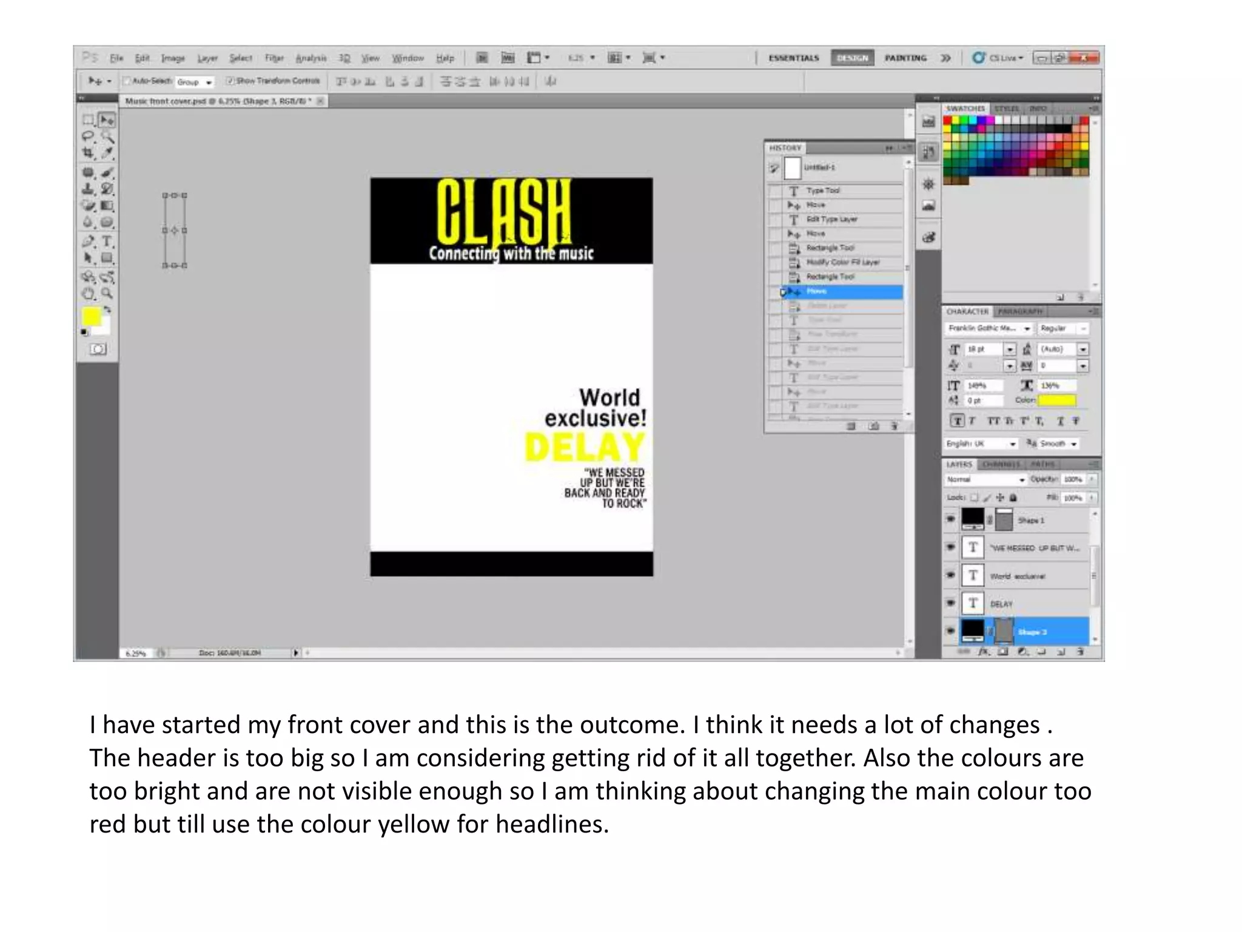Image resolution: width=1242 pixels, height=932 pixels.
Task: Select the Hand tool
Action: [x=89, y=294]
